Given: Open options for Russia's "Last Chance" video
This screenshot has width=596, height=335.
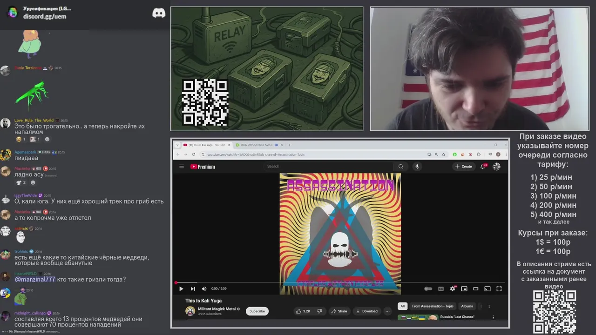Looking at the screenshot, I should [493, 317].
